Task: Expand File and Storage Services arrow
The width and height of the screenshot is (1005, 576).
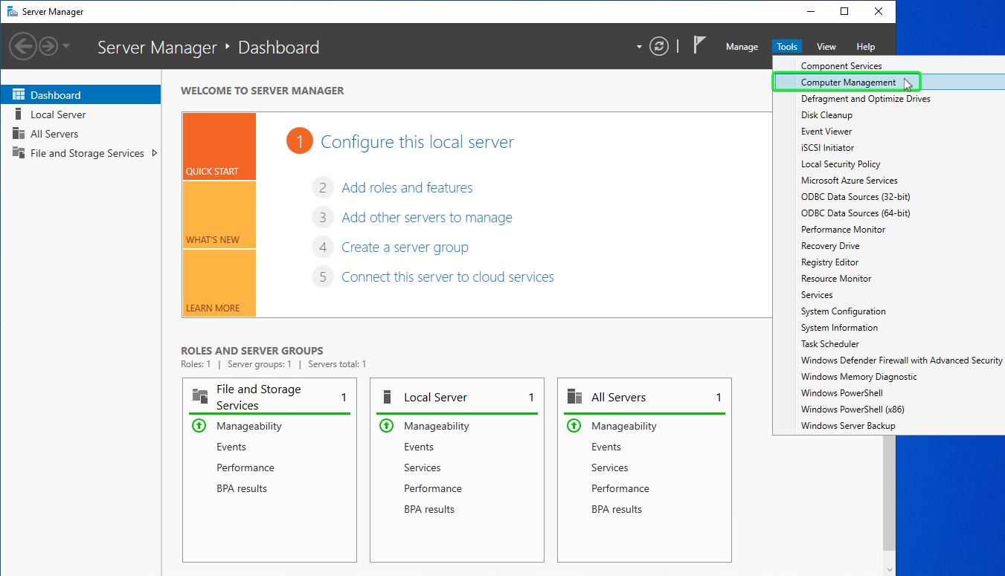Action: 154,153
